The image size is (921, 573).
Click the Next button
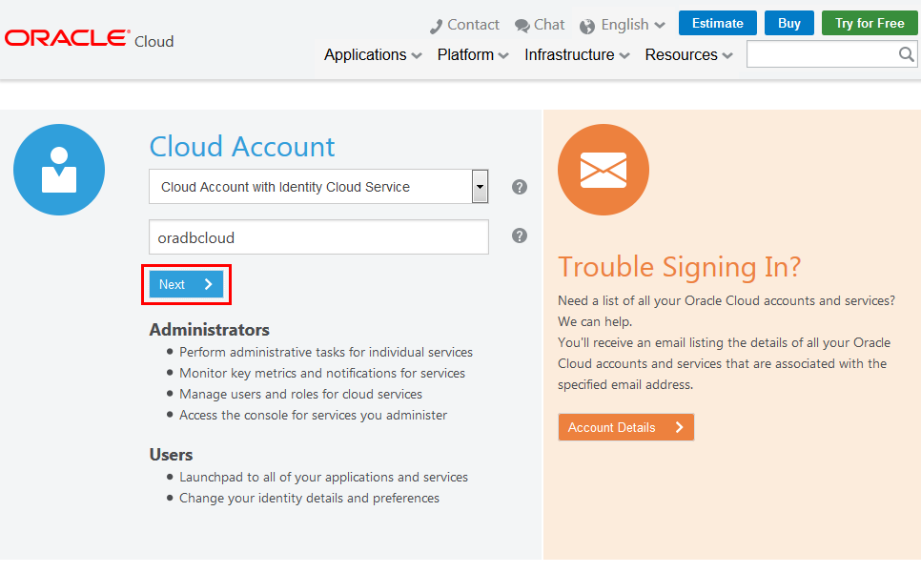pos(185,284)
